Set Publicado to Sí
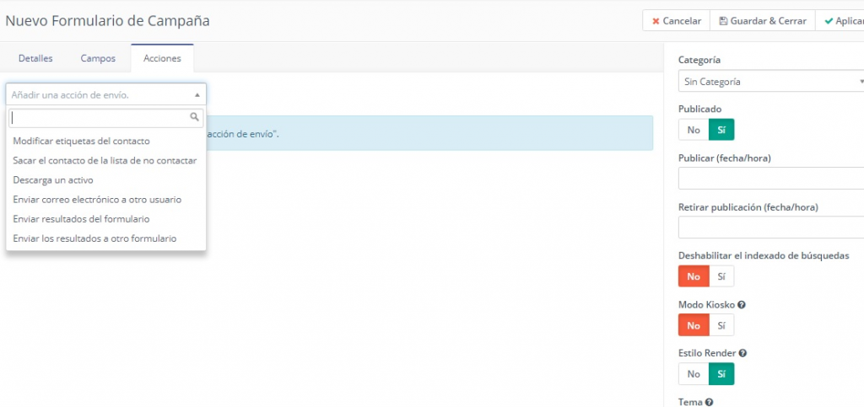Screen dimensions: 864x407 tap(721, 130)
